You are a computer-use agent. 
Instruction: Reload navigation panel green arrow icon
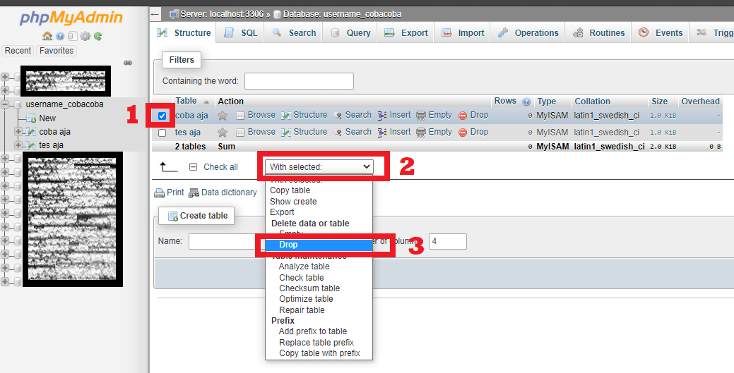97,36
